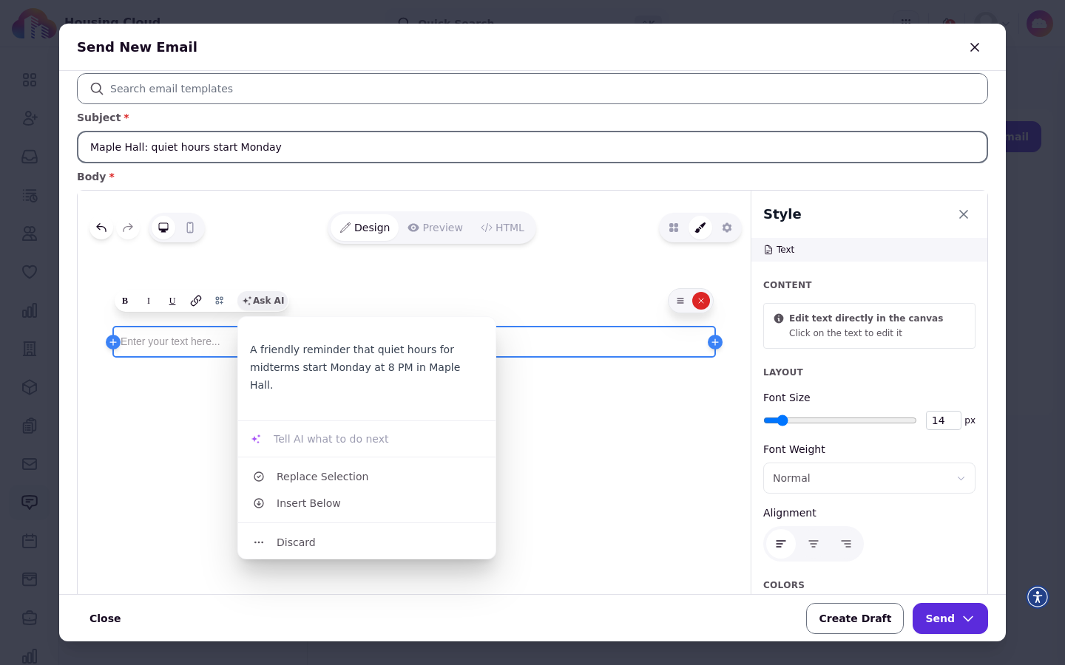The width and height of the screenshot is (1065, 665).
Task: Click Search email templates field
Action: (532, 89)
